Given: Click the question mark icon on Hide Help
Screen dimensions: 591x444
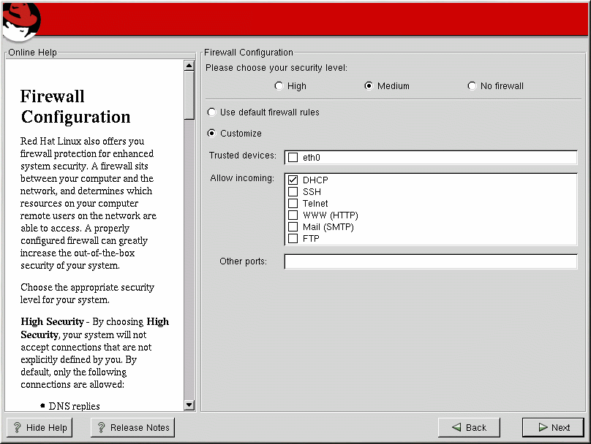Looking at the screenshot, I should coord(18,427).
